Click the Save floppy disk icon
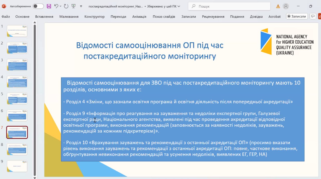This screenshot has width=321, height=179. coord(49,6)
